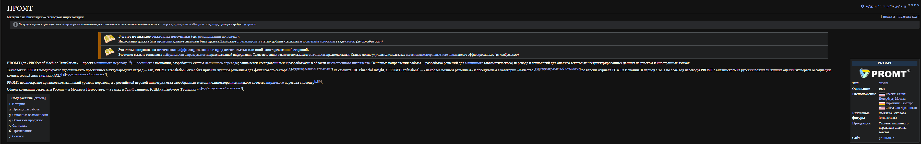921x144 pixels.
Task: Click footnote reference [7] after «(Германия)»
Action: [199, 88]
